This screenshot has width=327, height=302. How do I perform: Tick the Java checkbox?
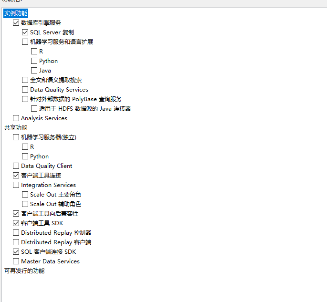(x=34, y=71)
